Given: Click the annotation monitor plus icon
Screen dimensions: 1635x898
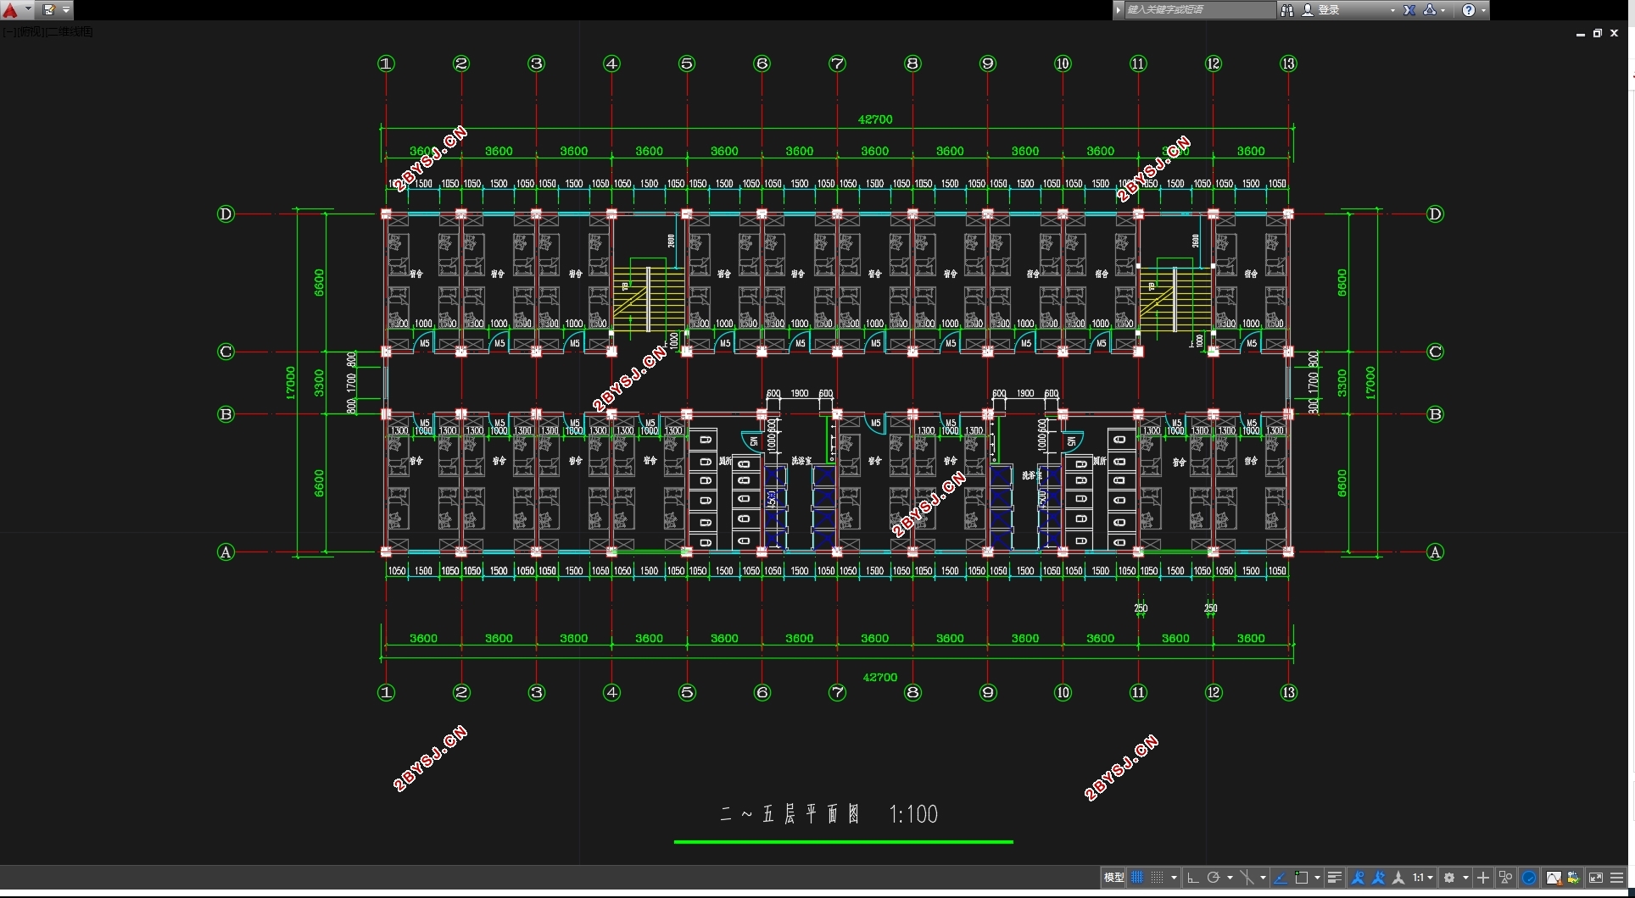Looking at the screenshot, I should pyautogui.click(x=1483, y=878).
